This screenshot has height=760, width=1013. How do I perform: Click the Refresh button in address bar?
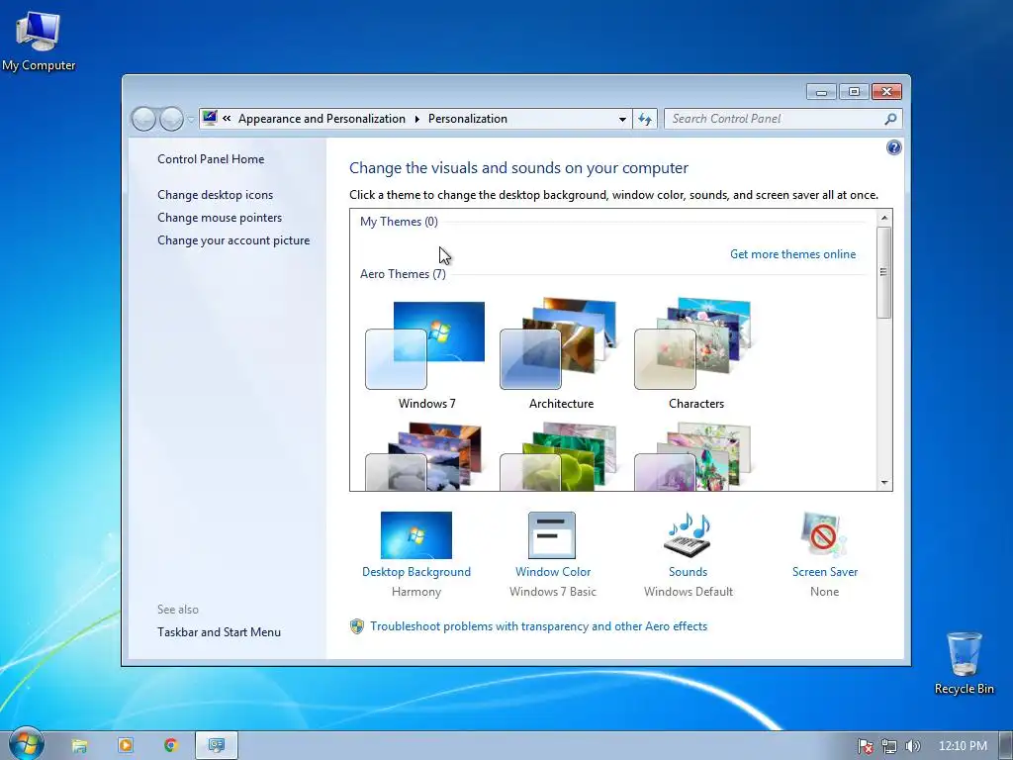tap(645, 119)
